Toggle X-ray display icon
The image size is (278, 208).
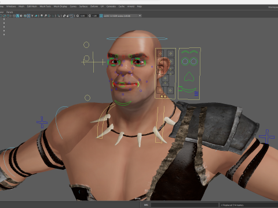click(x=64, y=16)
